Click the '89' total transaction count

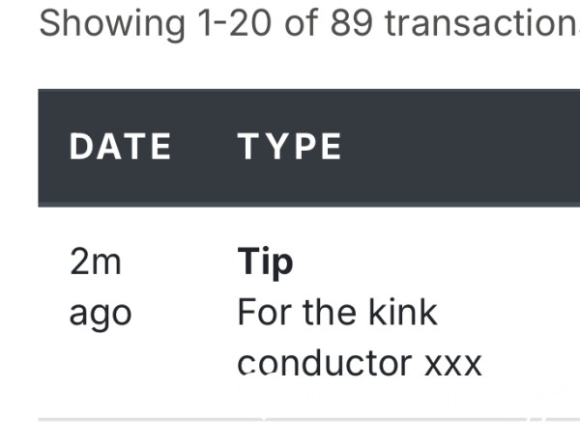pyautogui.click(x=351, y=23)
